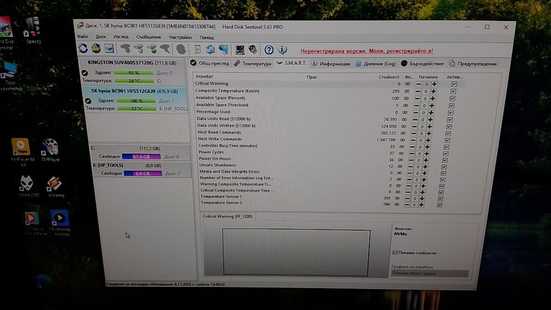
Task: Click the C: free space bar 81.6 GB
Action: pyautogui.click(x=141, y=156)
